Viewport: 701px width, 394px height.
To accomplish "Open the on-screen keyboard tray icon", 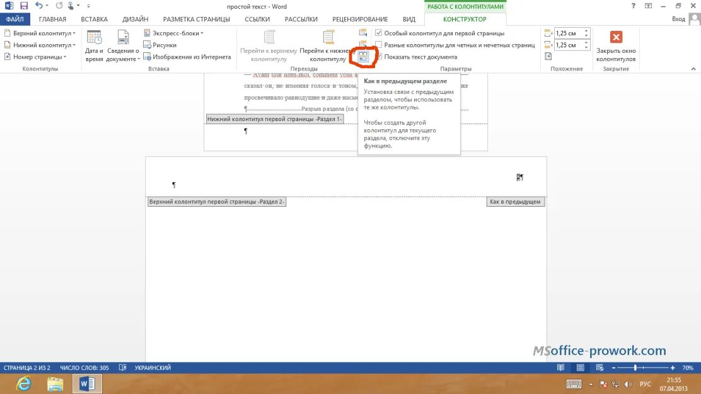I will (x=574, y=384).
